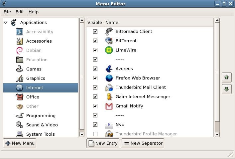Click the Name column header

click(159, 23)
